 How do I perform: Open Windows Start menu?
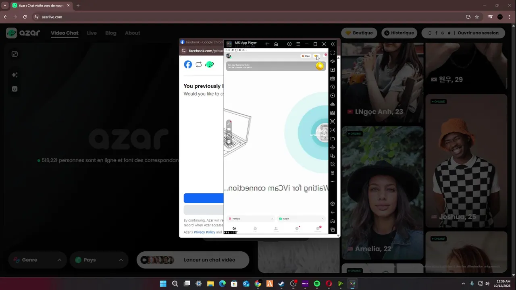pos(163,284)
